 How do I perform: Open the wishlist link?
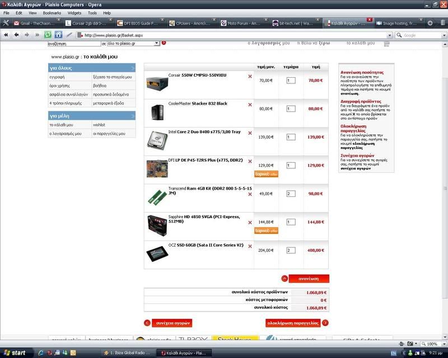[x=99, y=125]
